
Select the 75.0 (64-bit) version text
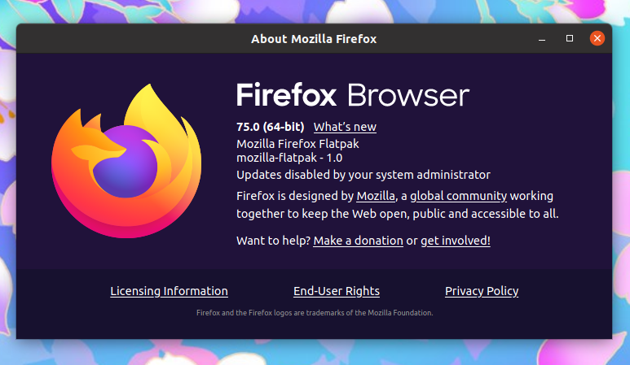(271, 127)
